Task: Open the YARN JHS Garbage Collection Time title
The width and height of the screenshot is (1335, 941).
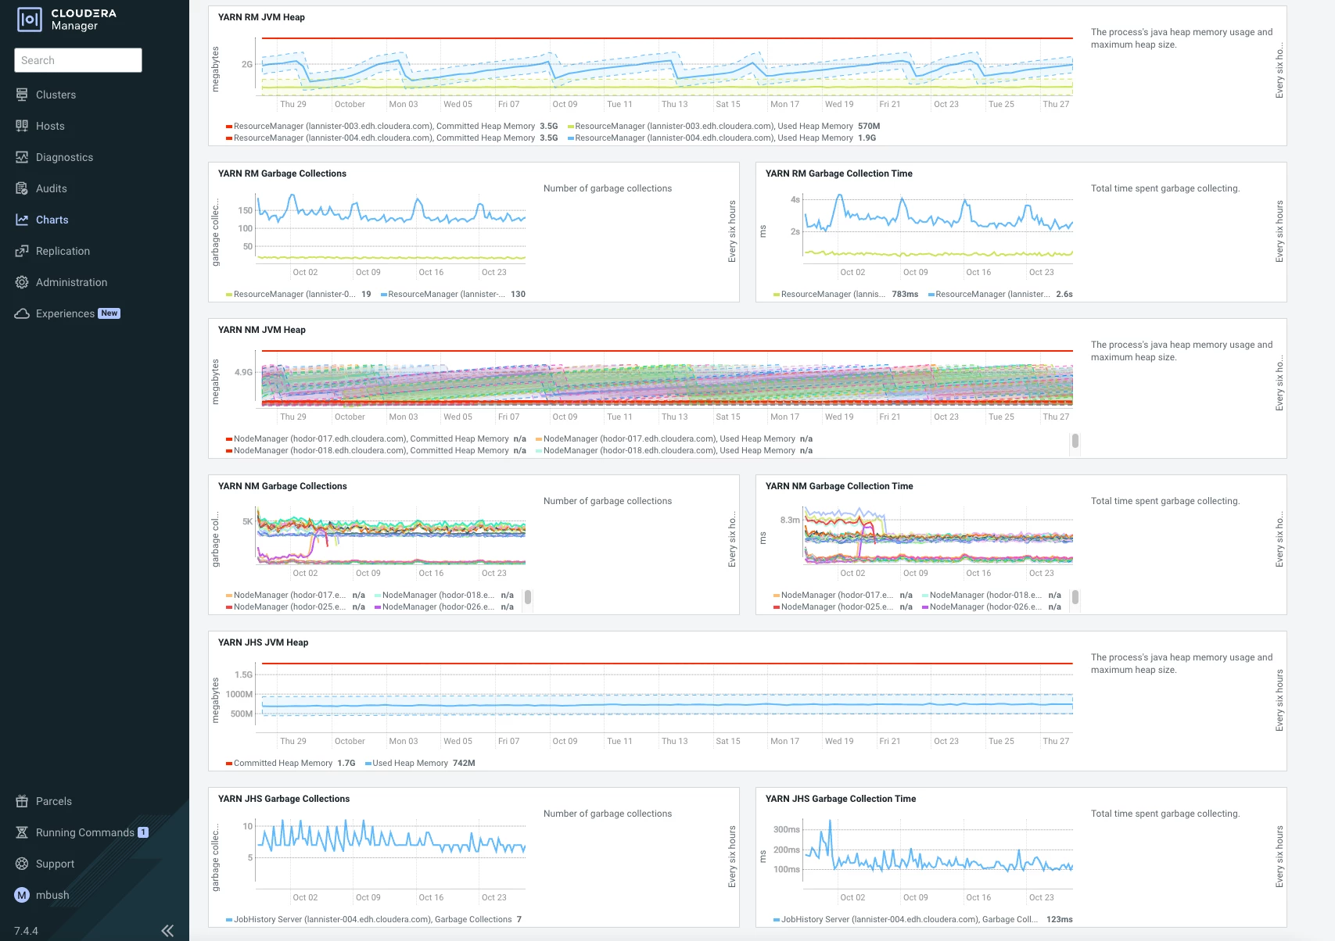Action: pyautogui.click(x=841, y=799)
